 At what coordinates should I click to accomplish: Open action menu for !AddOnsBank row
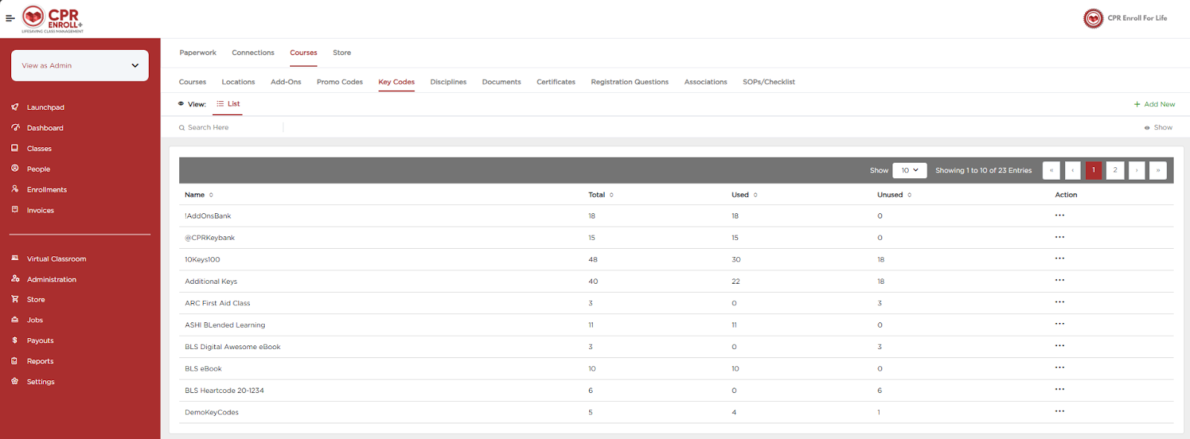(x=1059, y=215)
